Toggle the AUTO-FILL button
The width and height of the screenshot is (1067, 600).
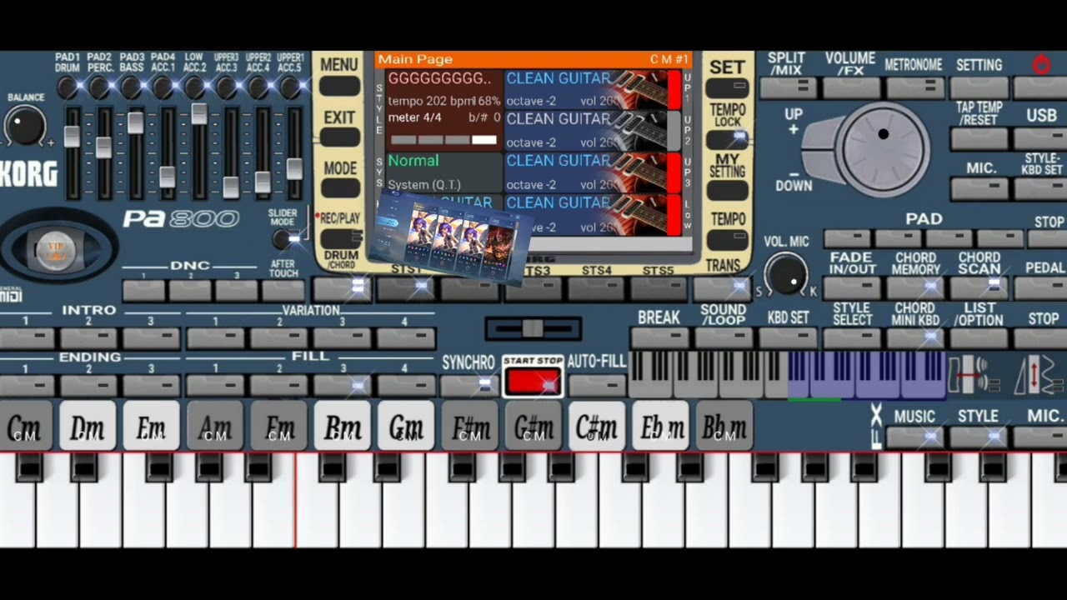click(597, 384)
